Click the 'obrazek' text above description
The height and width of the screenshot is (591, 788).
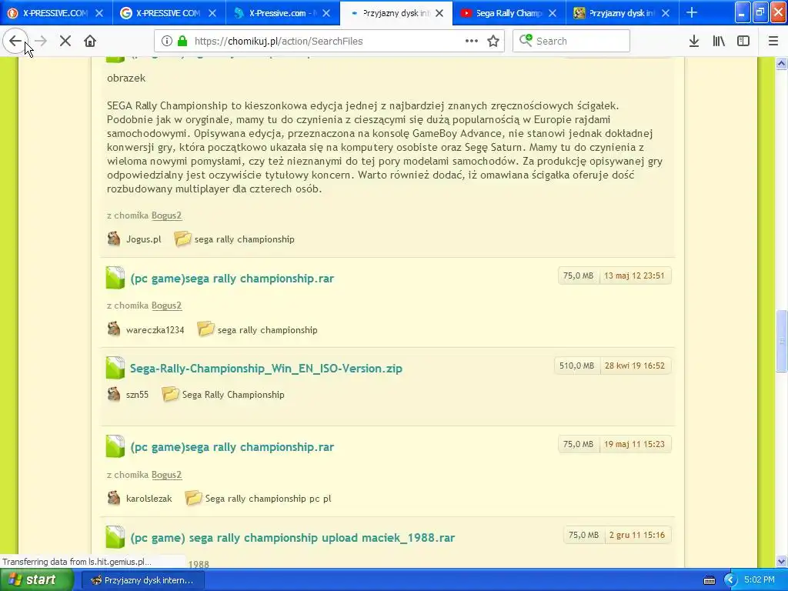pyautogui.click(x=126, y=78)
